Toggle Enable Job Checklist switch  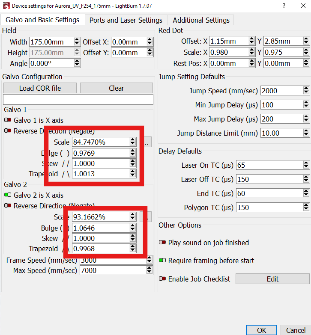tap(162, 279)
